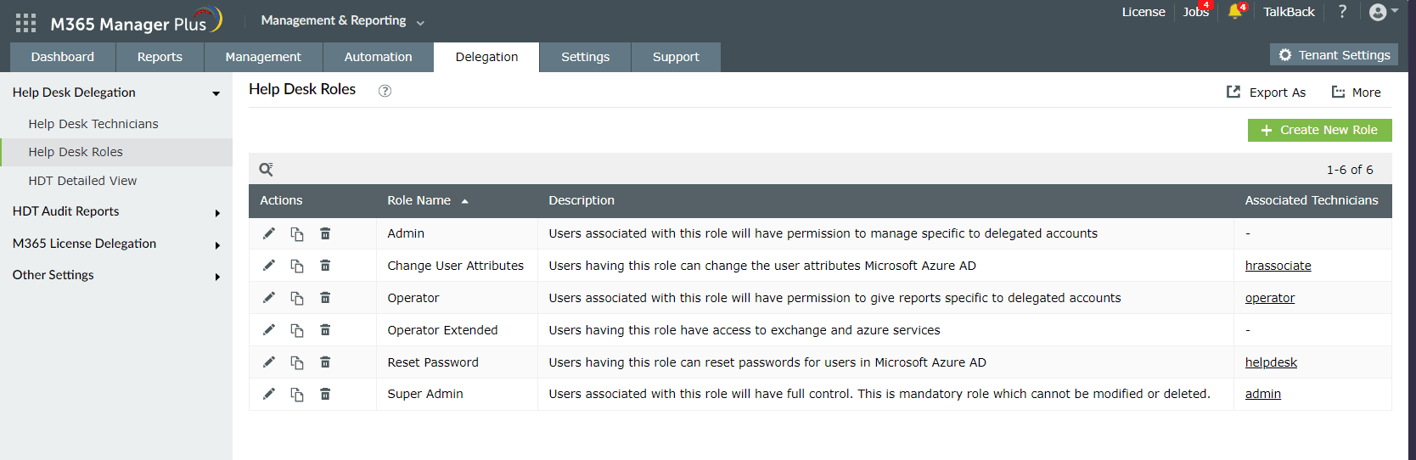Click the edit pencil icon for Admin role
The image size is (1416, 460).
(269, 233)
